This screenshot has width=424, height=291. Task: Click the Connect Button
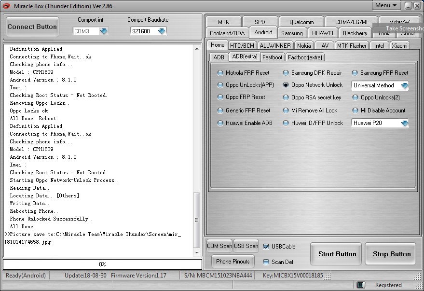tap(32, 27)
